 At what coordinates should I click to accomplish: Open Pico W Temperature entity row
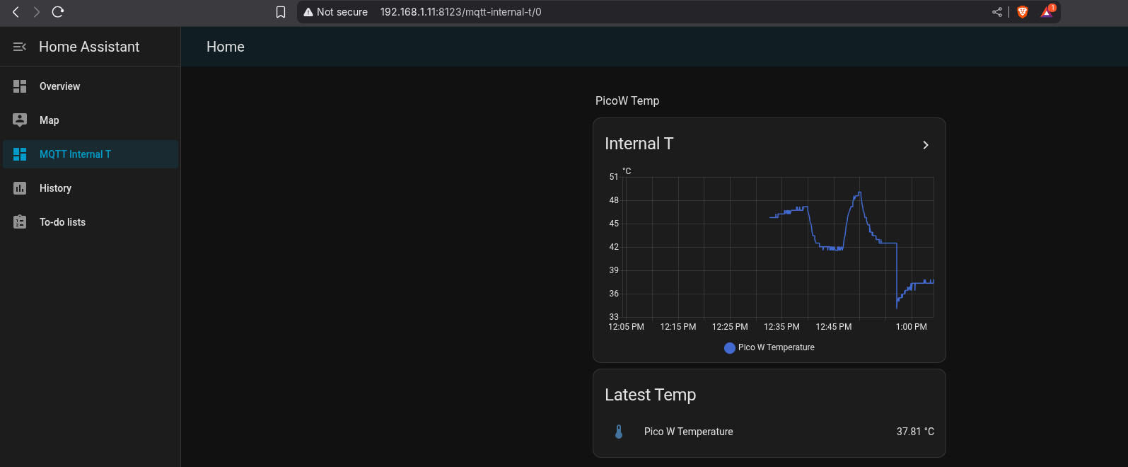pyautogui.click(x=769, y=432)
